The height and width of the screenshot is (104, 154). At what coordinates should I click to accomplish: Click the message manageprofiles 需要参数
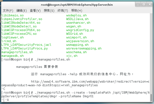[37, 67]
